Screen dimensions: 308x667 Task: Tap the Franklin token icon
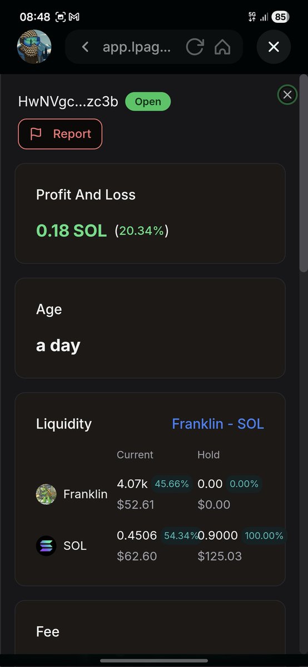46,494
